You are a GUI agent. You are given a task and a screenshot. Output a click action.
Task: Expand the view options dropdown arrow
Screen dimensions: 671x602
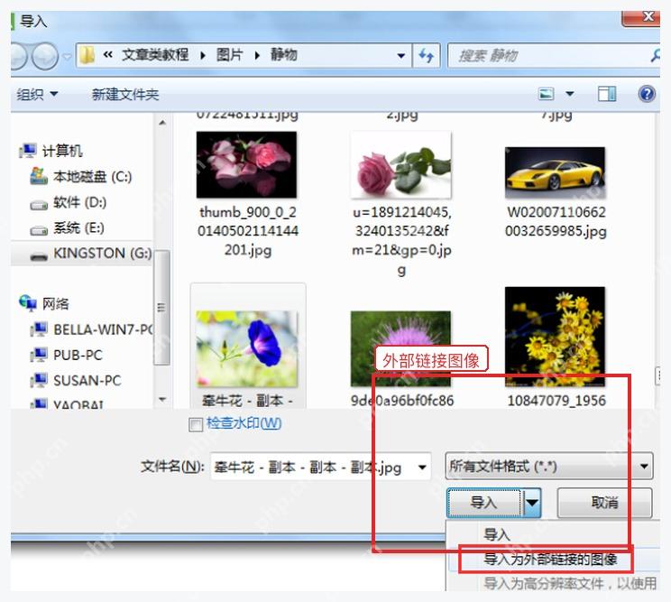coord(570,93)
